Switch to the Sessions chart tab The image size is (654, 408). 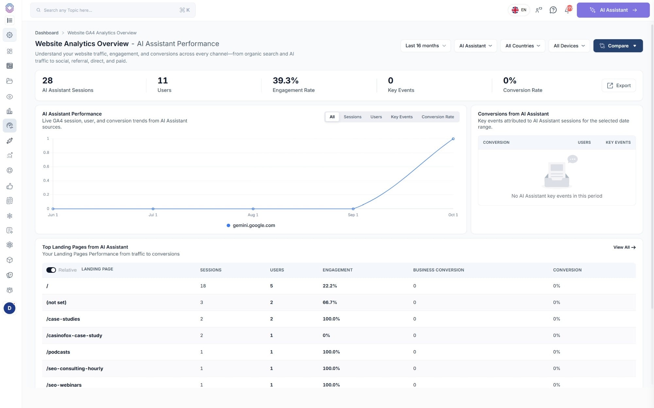[x=353, y=117]
